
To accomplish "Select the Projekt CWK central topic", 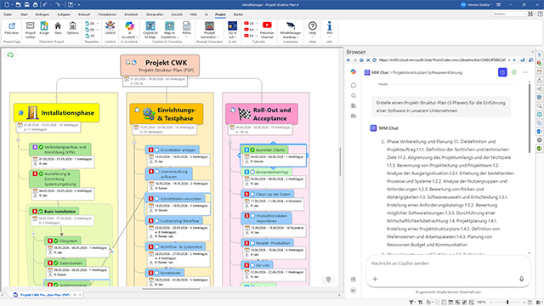I will pyautogui.click(x=160, y=65).
